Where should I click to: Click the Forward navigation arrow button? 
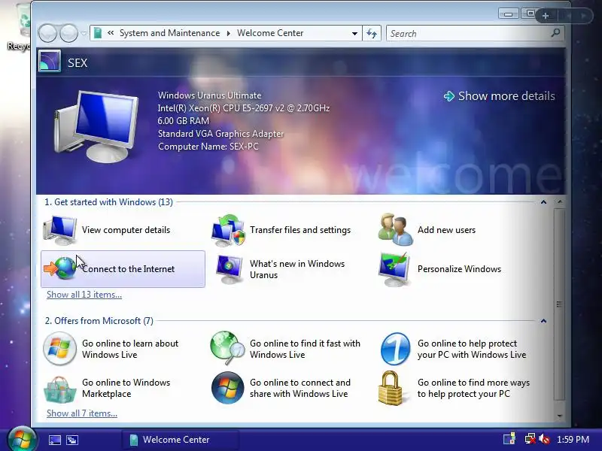[x=68, y=33]
